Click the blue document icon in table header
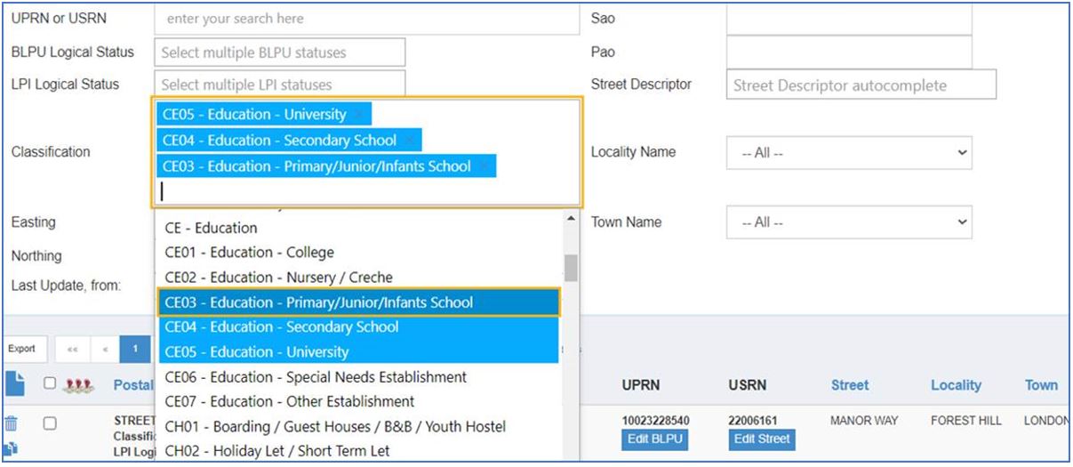1073x467 pixels. click(x=14, y=384)
